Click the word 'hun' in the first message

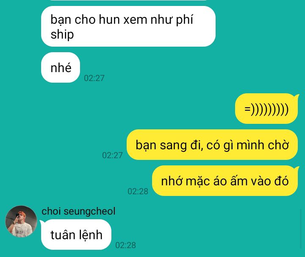(x=109, y=20)
